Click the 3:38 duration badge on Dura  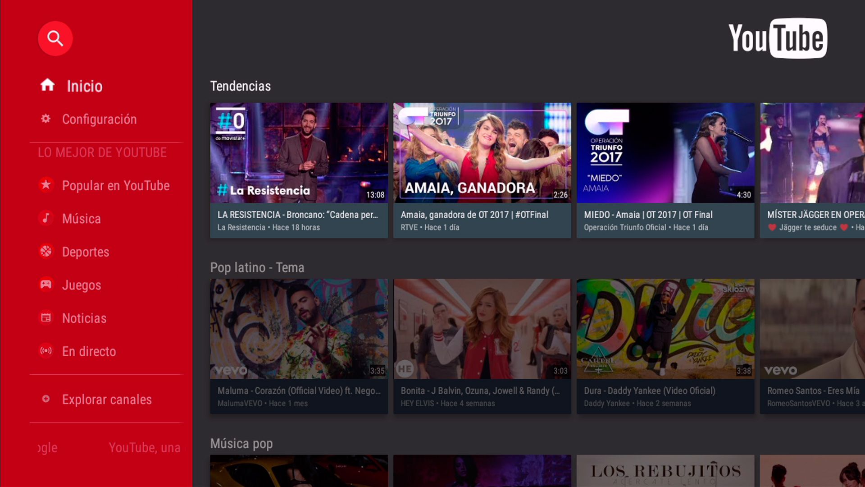(x=744, y=371)
